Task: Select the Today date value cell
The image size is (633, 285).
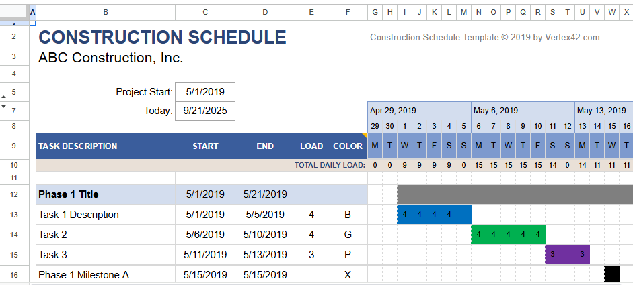Action: tap(204, 111)
